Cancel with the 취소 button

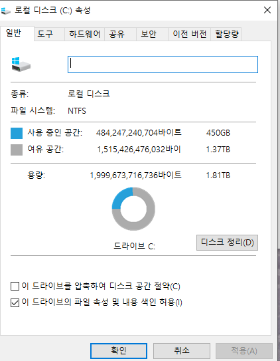[182, 351]
